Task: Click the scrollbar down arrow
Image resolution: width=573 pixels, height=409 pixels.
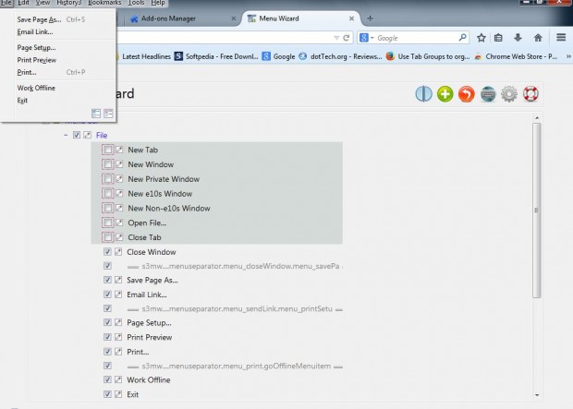Action: pyautogui.click(x=537, y=395)
